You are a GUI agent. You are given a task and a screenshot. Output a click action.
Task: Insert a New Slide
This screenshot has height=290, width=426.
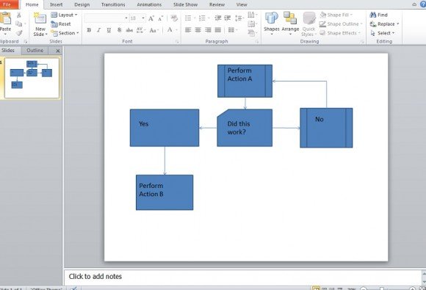(x=40, y=24)
